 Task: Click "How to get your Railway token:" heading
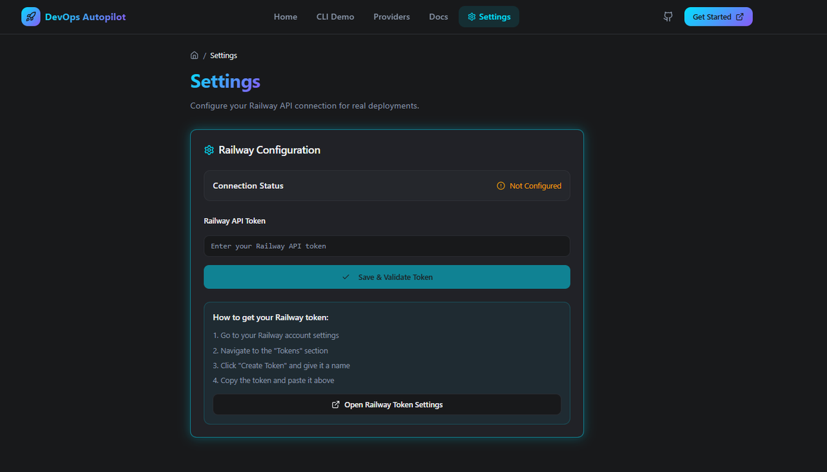271,317
